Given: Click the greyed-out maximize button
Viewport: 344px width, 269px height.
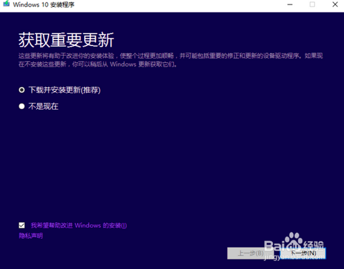Looking at the screenshot, I should (x=312, y=4).
